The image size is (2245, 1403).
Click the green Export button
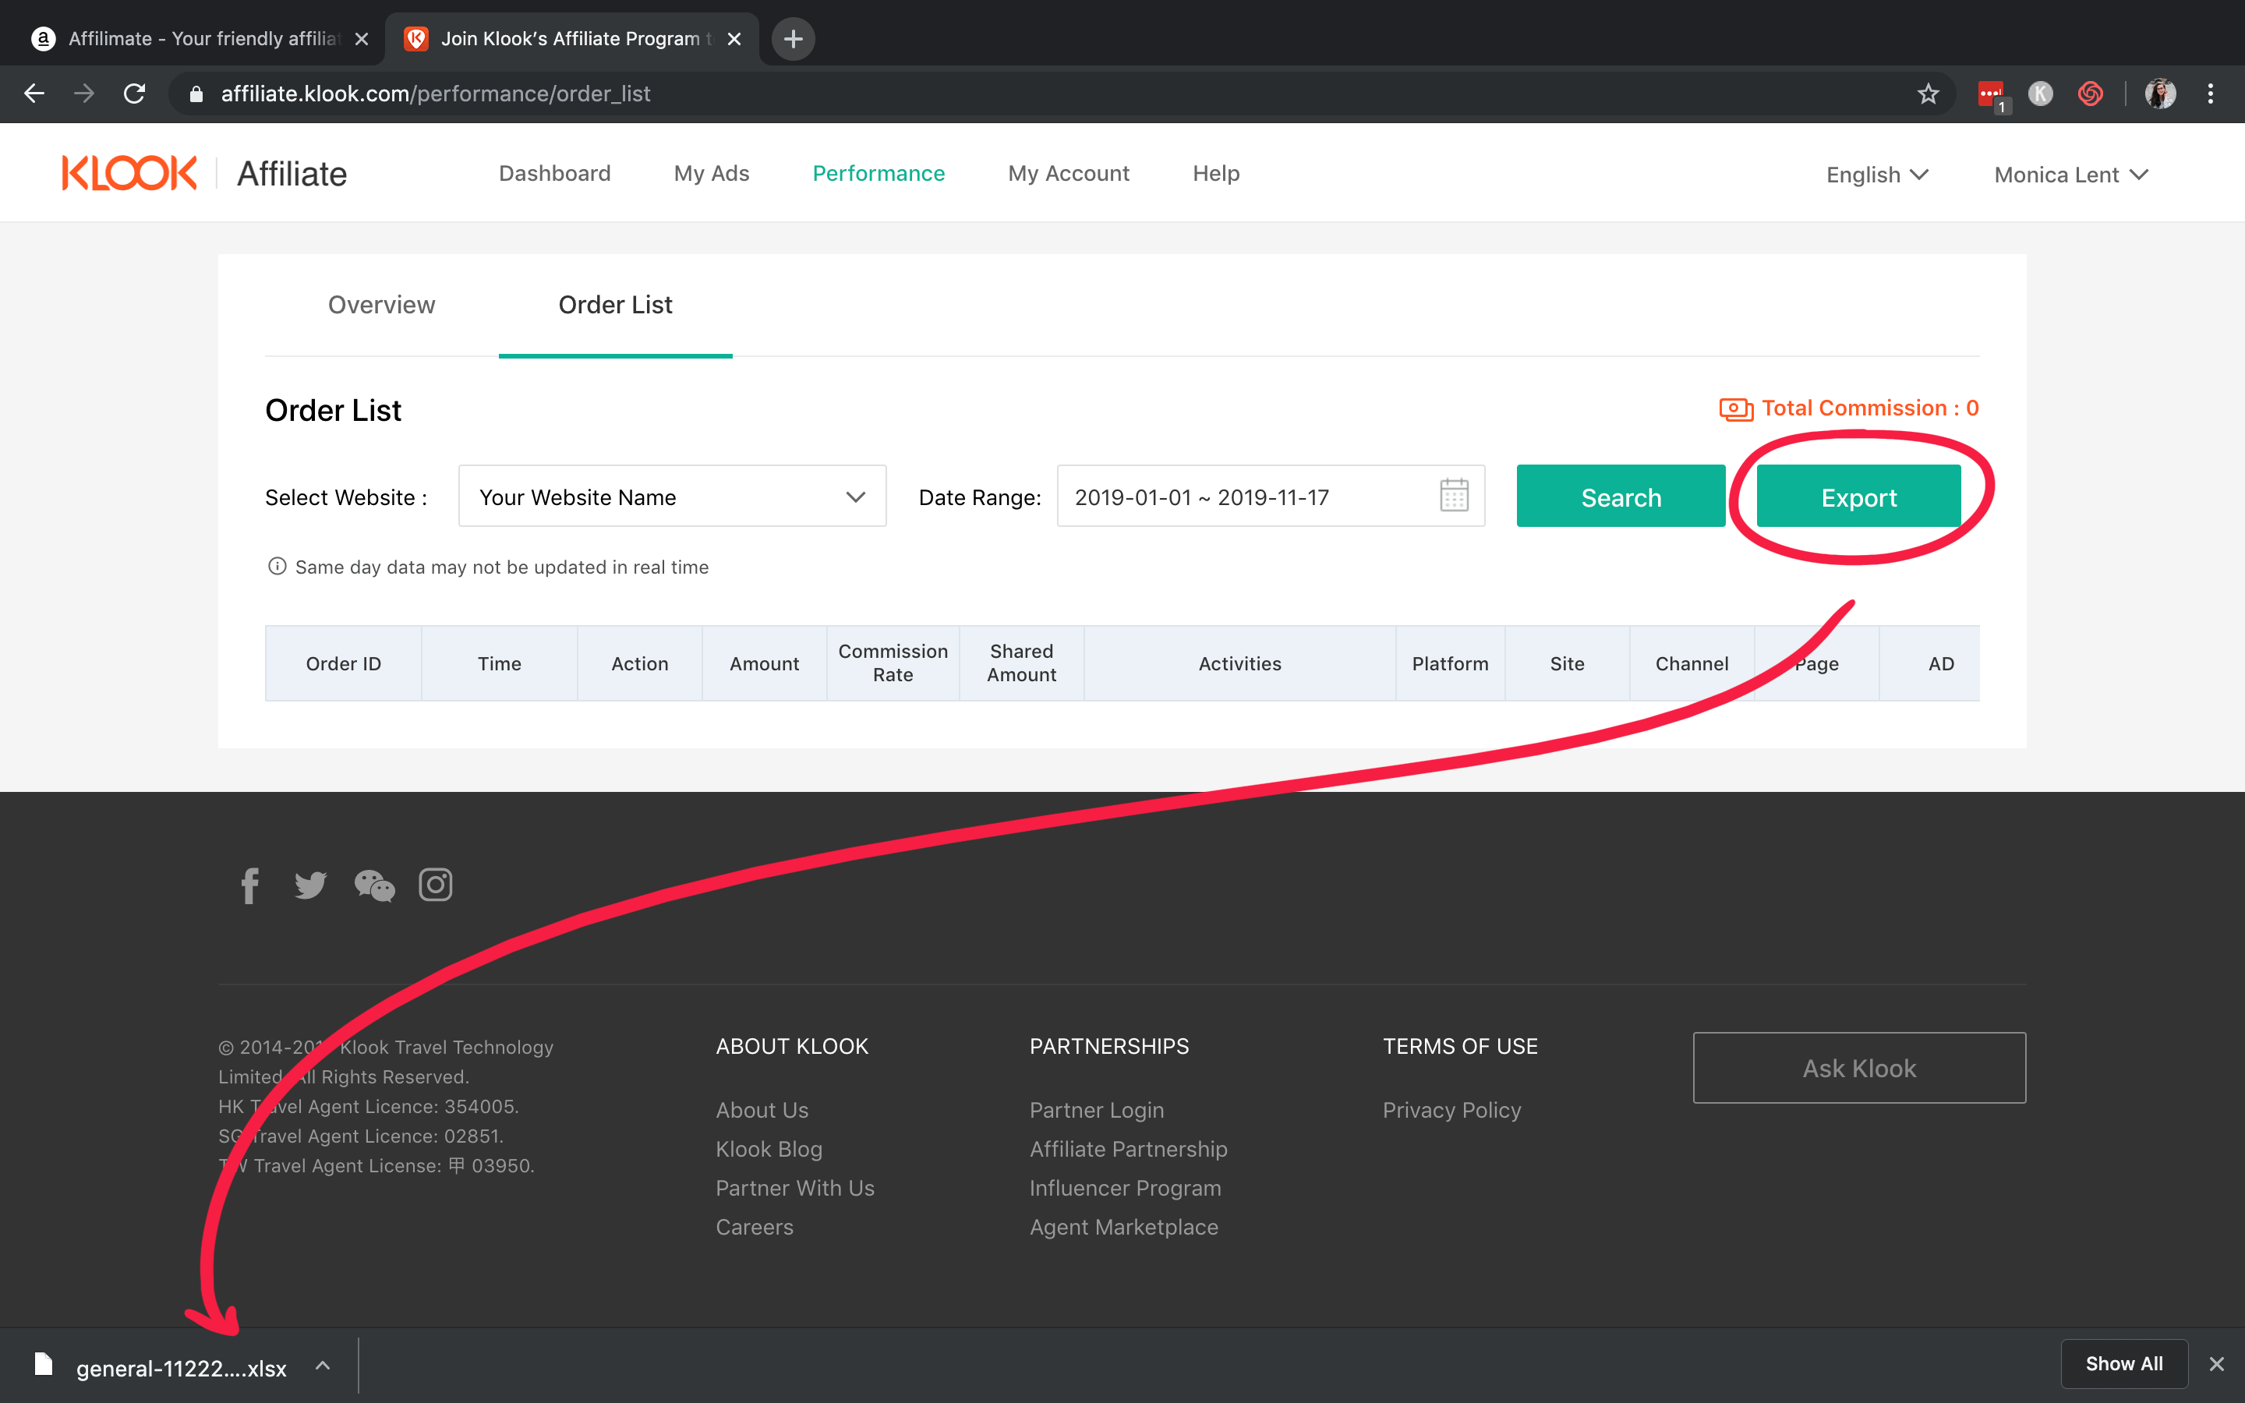coord(1858,496)
